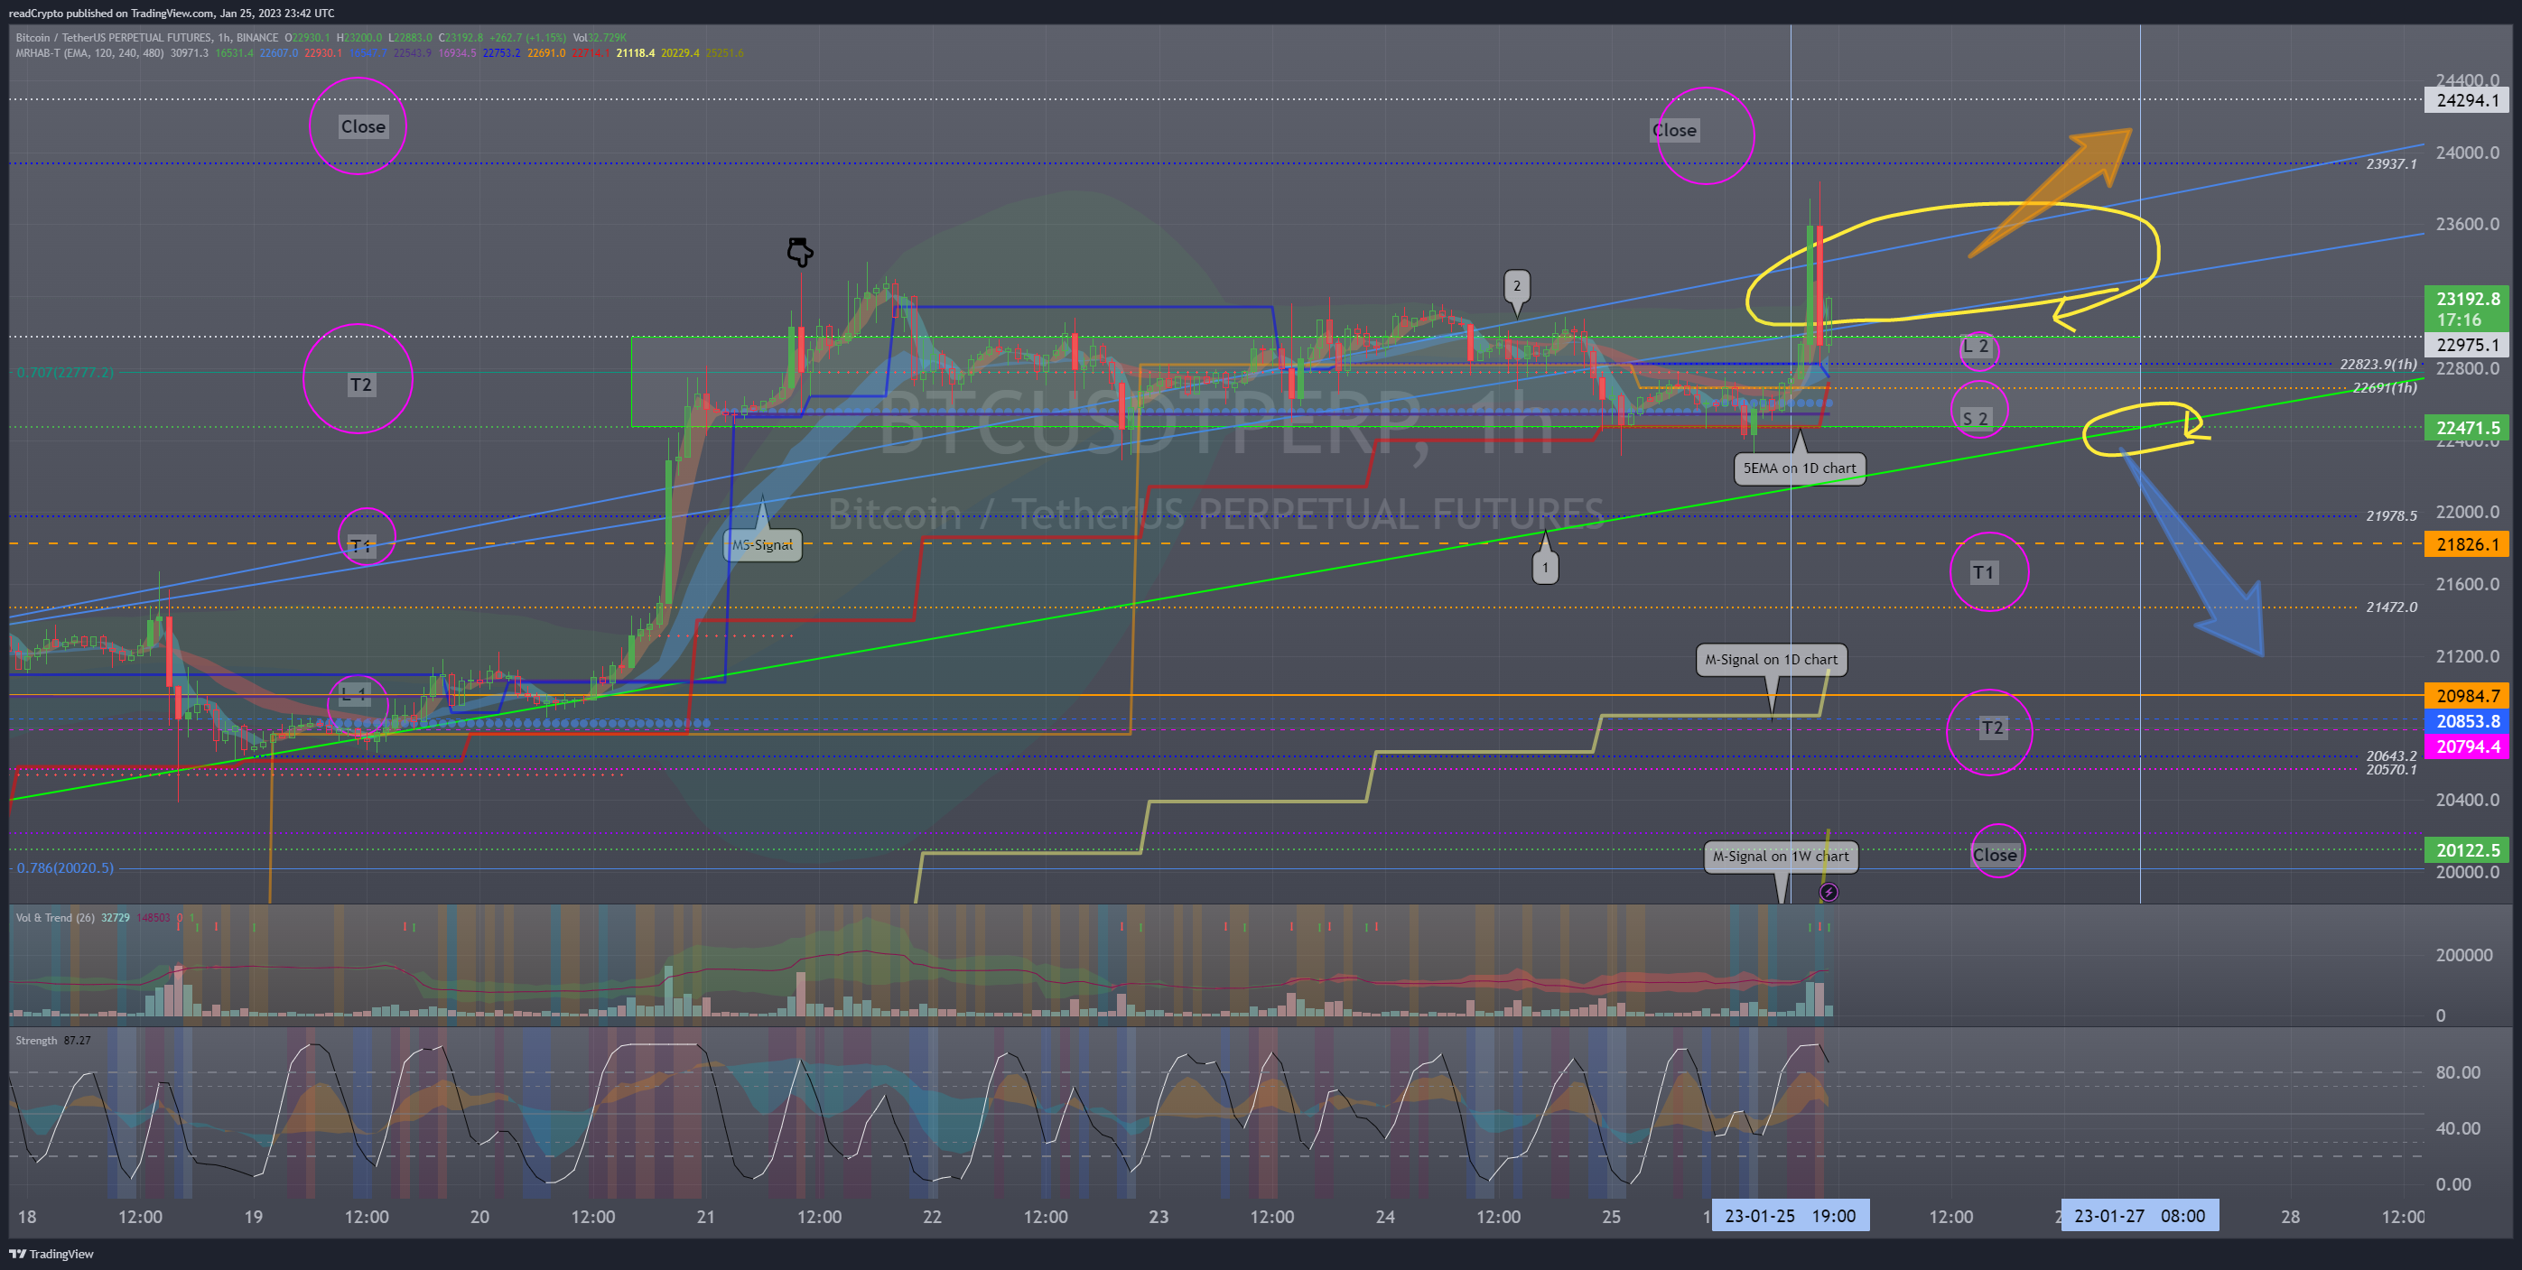Click the 23-01-25 19:00 time marker
The height and width of the screenshot is (1270, 2522).
pos(1790,1216)
